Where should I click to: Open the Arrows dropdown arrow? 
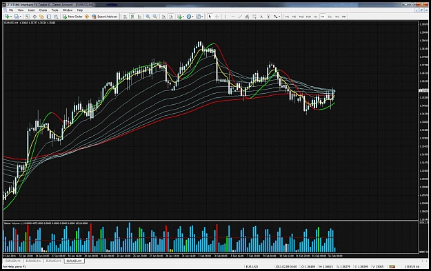click(x=279, y=17)
